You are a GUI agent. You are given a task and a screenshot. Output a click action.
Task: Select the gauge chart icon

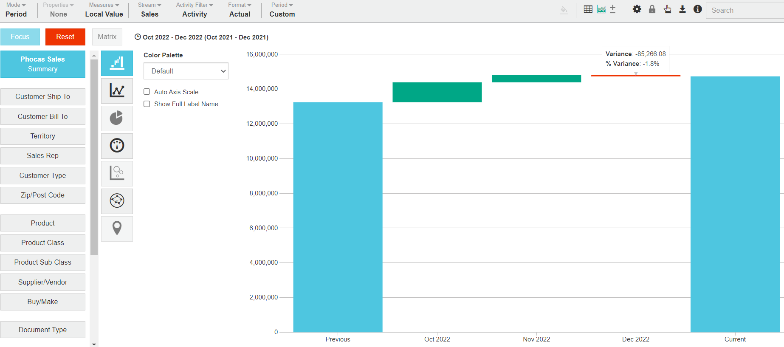[x=117, y=146]
